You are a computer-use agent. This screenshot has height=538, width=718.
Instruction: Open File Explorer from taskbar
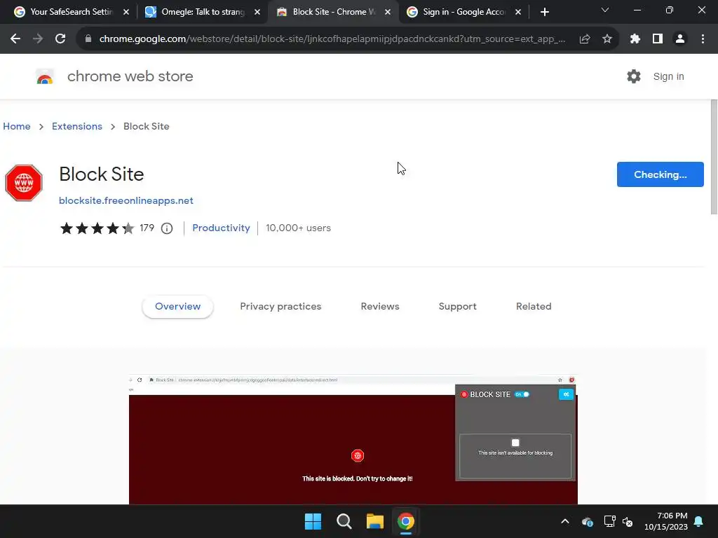(374, 521)
